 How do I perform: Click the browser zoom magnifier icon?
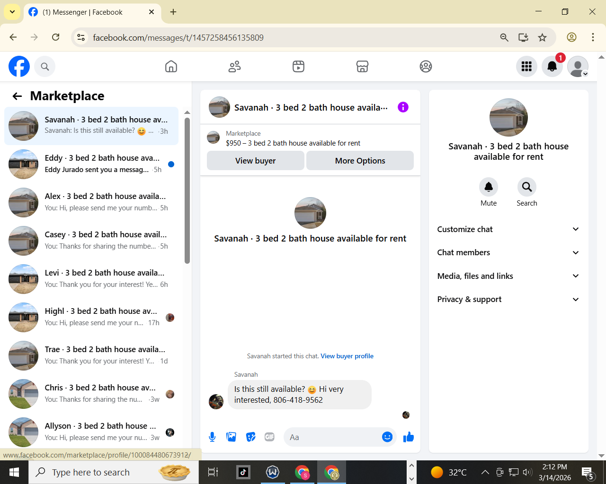(504, 37)
